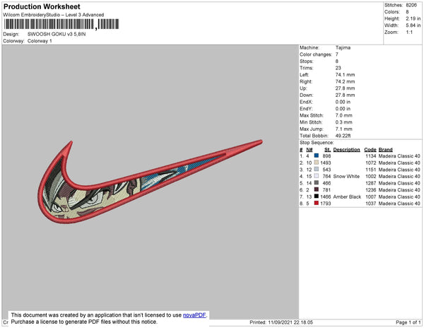Click the Min Stitch value '0.3 mm'
The height and width of the screenshot is (328, 424).
[x=343, y=122]
